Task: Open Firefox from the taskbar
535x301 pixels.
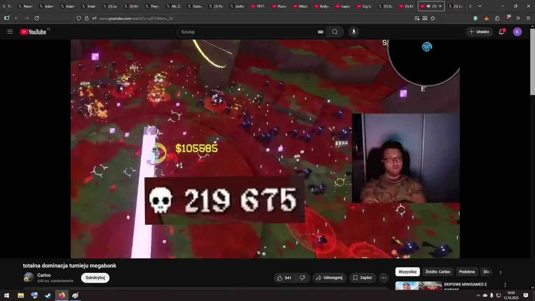Action: pos(62,296)
